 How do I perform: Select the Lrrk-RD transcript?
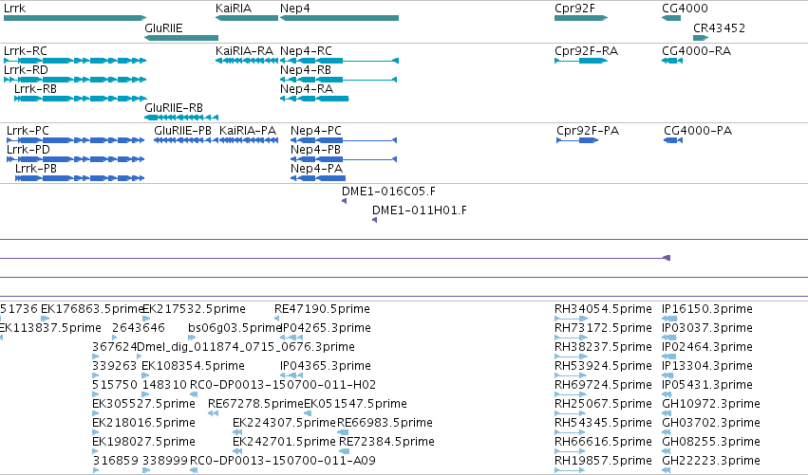[x=75, y=80]
